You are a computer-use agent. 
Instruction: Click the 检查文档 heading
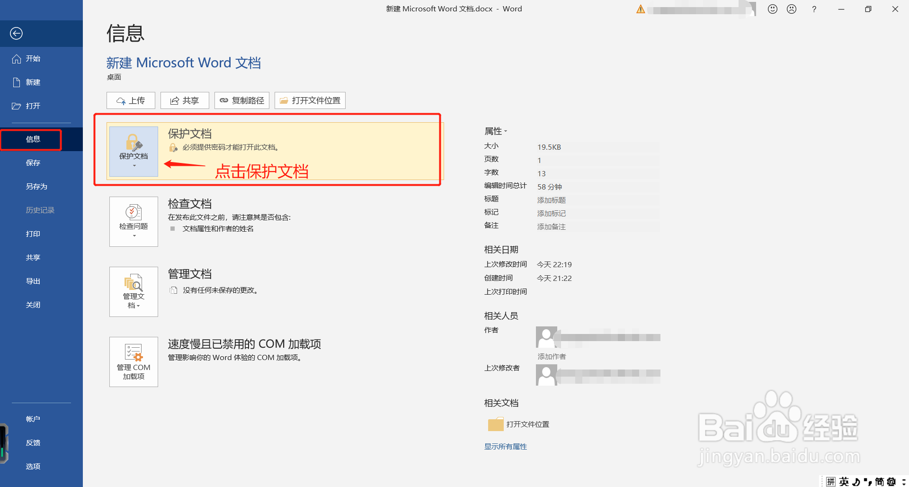pyautogui.click(x=190, y=204)
